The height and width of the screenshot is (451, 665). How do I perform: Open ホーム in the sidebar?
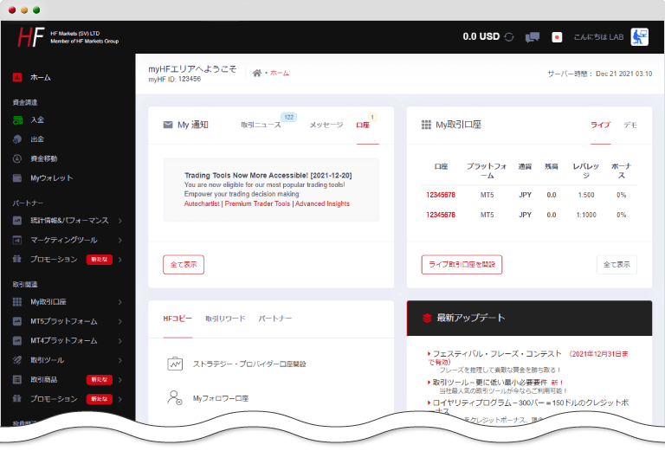point(41,77)
